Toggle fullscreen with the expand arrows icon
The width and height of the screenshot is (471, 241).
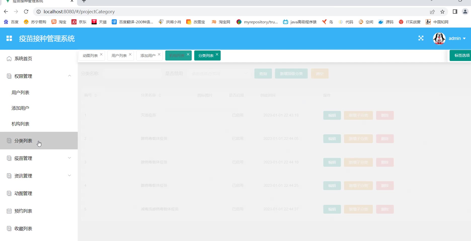[421, 38]
